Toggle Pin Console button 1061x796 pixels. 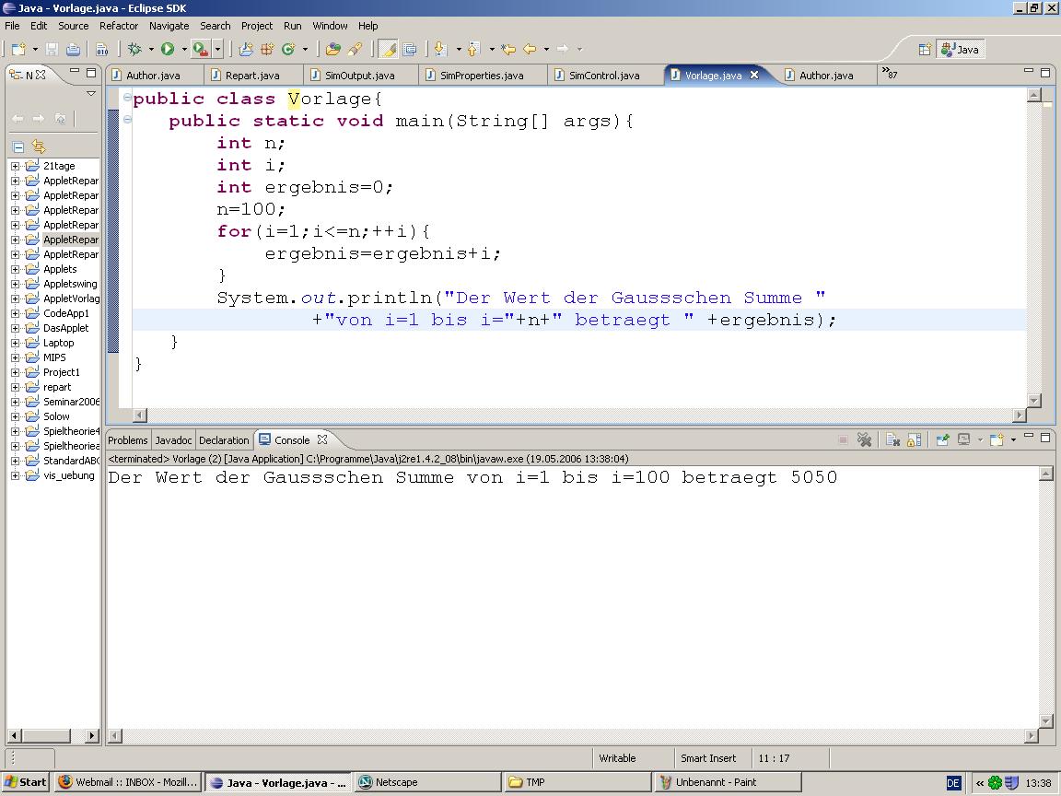coord(942,440)
